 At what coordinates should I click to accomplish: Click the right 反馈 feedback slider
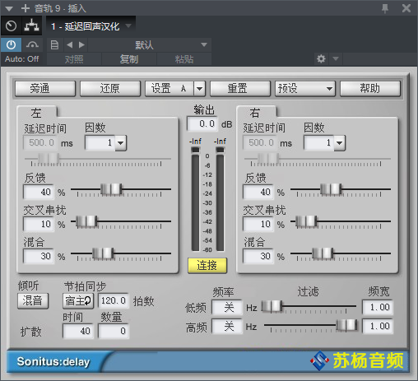331,189
